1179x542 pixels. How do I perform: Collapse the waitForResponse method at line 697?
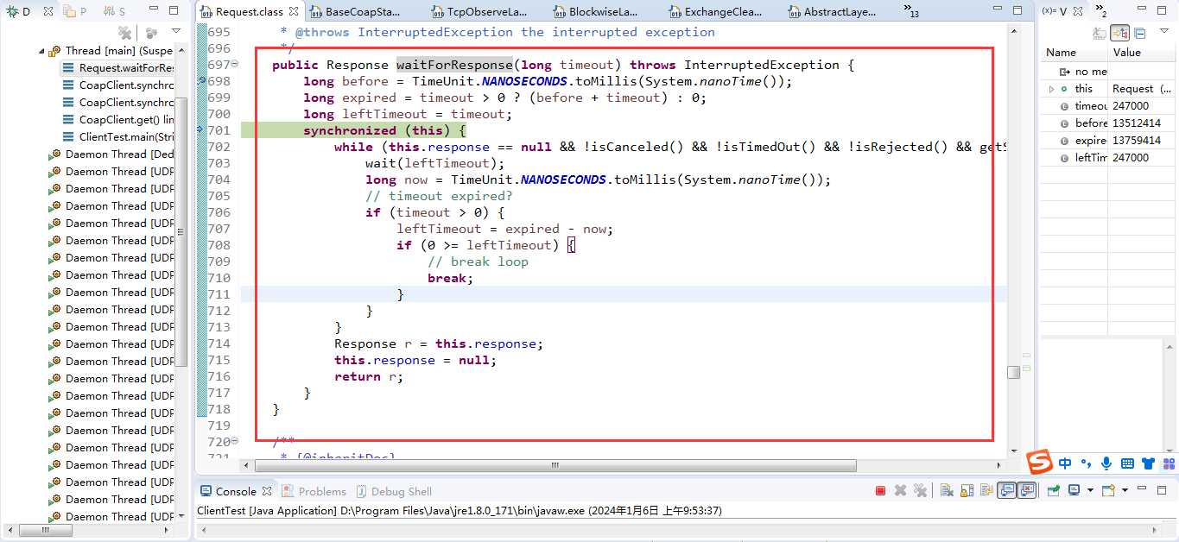pyautogui.click(x=235, y=65)
